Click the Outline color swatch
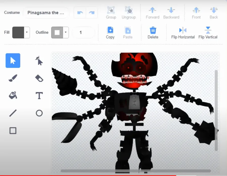 [57, 33]
